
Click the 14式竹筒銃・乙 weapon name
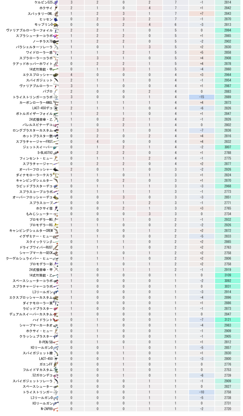41,275
